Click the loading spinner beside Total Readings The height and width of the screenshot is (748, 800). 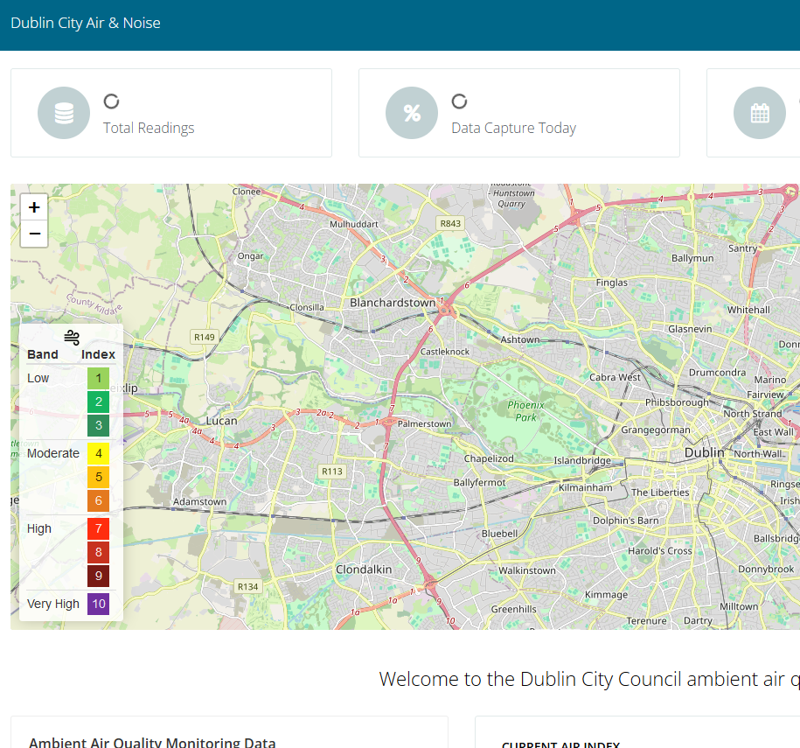click(111, 101)
